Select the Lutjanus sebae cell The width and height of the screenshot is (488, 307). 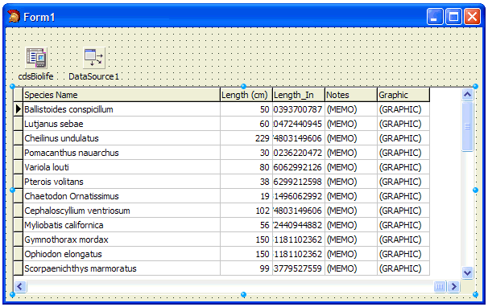point(122,124)
